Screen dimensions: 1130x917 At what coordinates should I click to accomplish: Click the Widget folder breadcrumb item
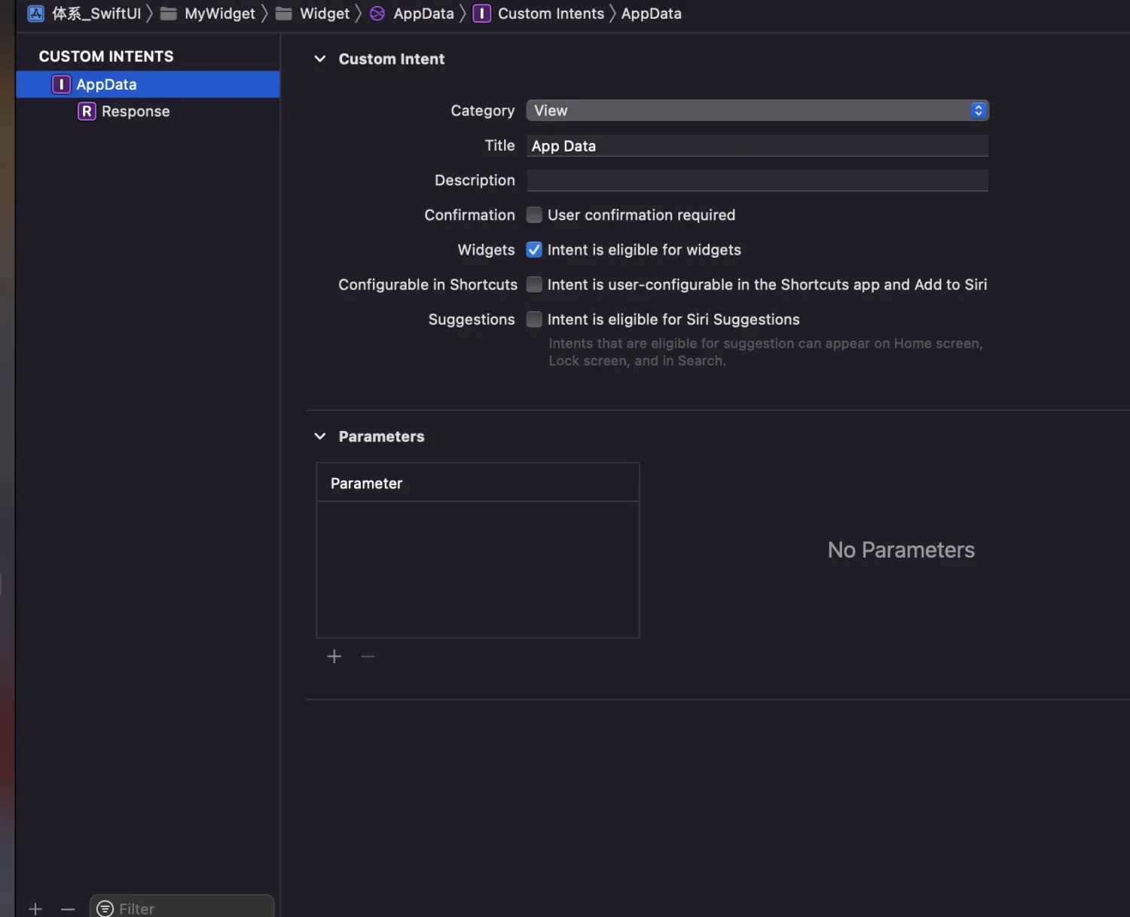[x=324, y=14]
